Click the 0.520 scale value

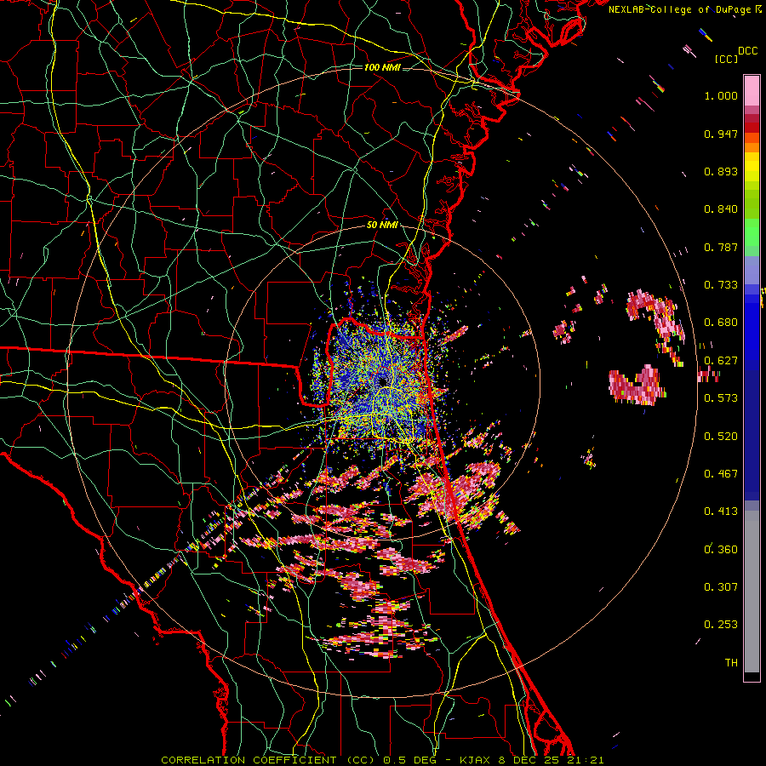[x=721, y=437]
